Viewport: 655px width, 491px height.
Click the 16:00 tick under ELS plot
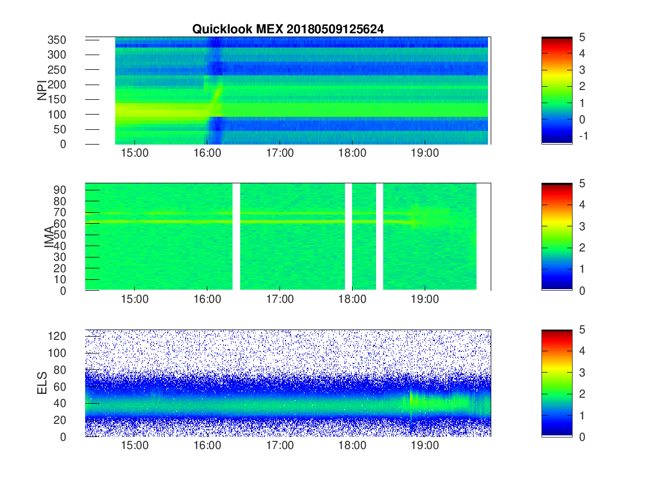point(207,446)
